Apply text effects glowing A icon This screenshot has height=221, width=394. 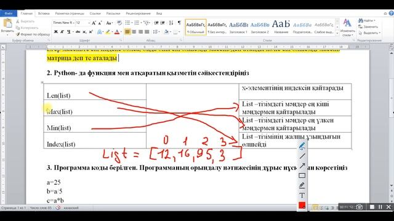pyautogui.click(x=100, y=32)
